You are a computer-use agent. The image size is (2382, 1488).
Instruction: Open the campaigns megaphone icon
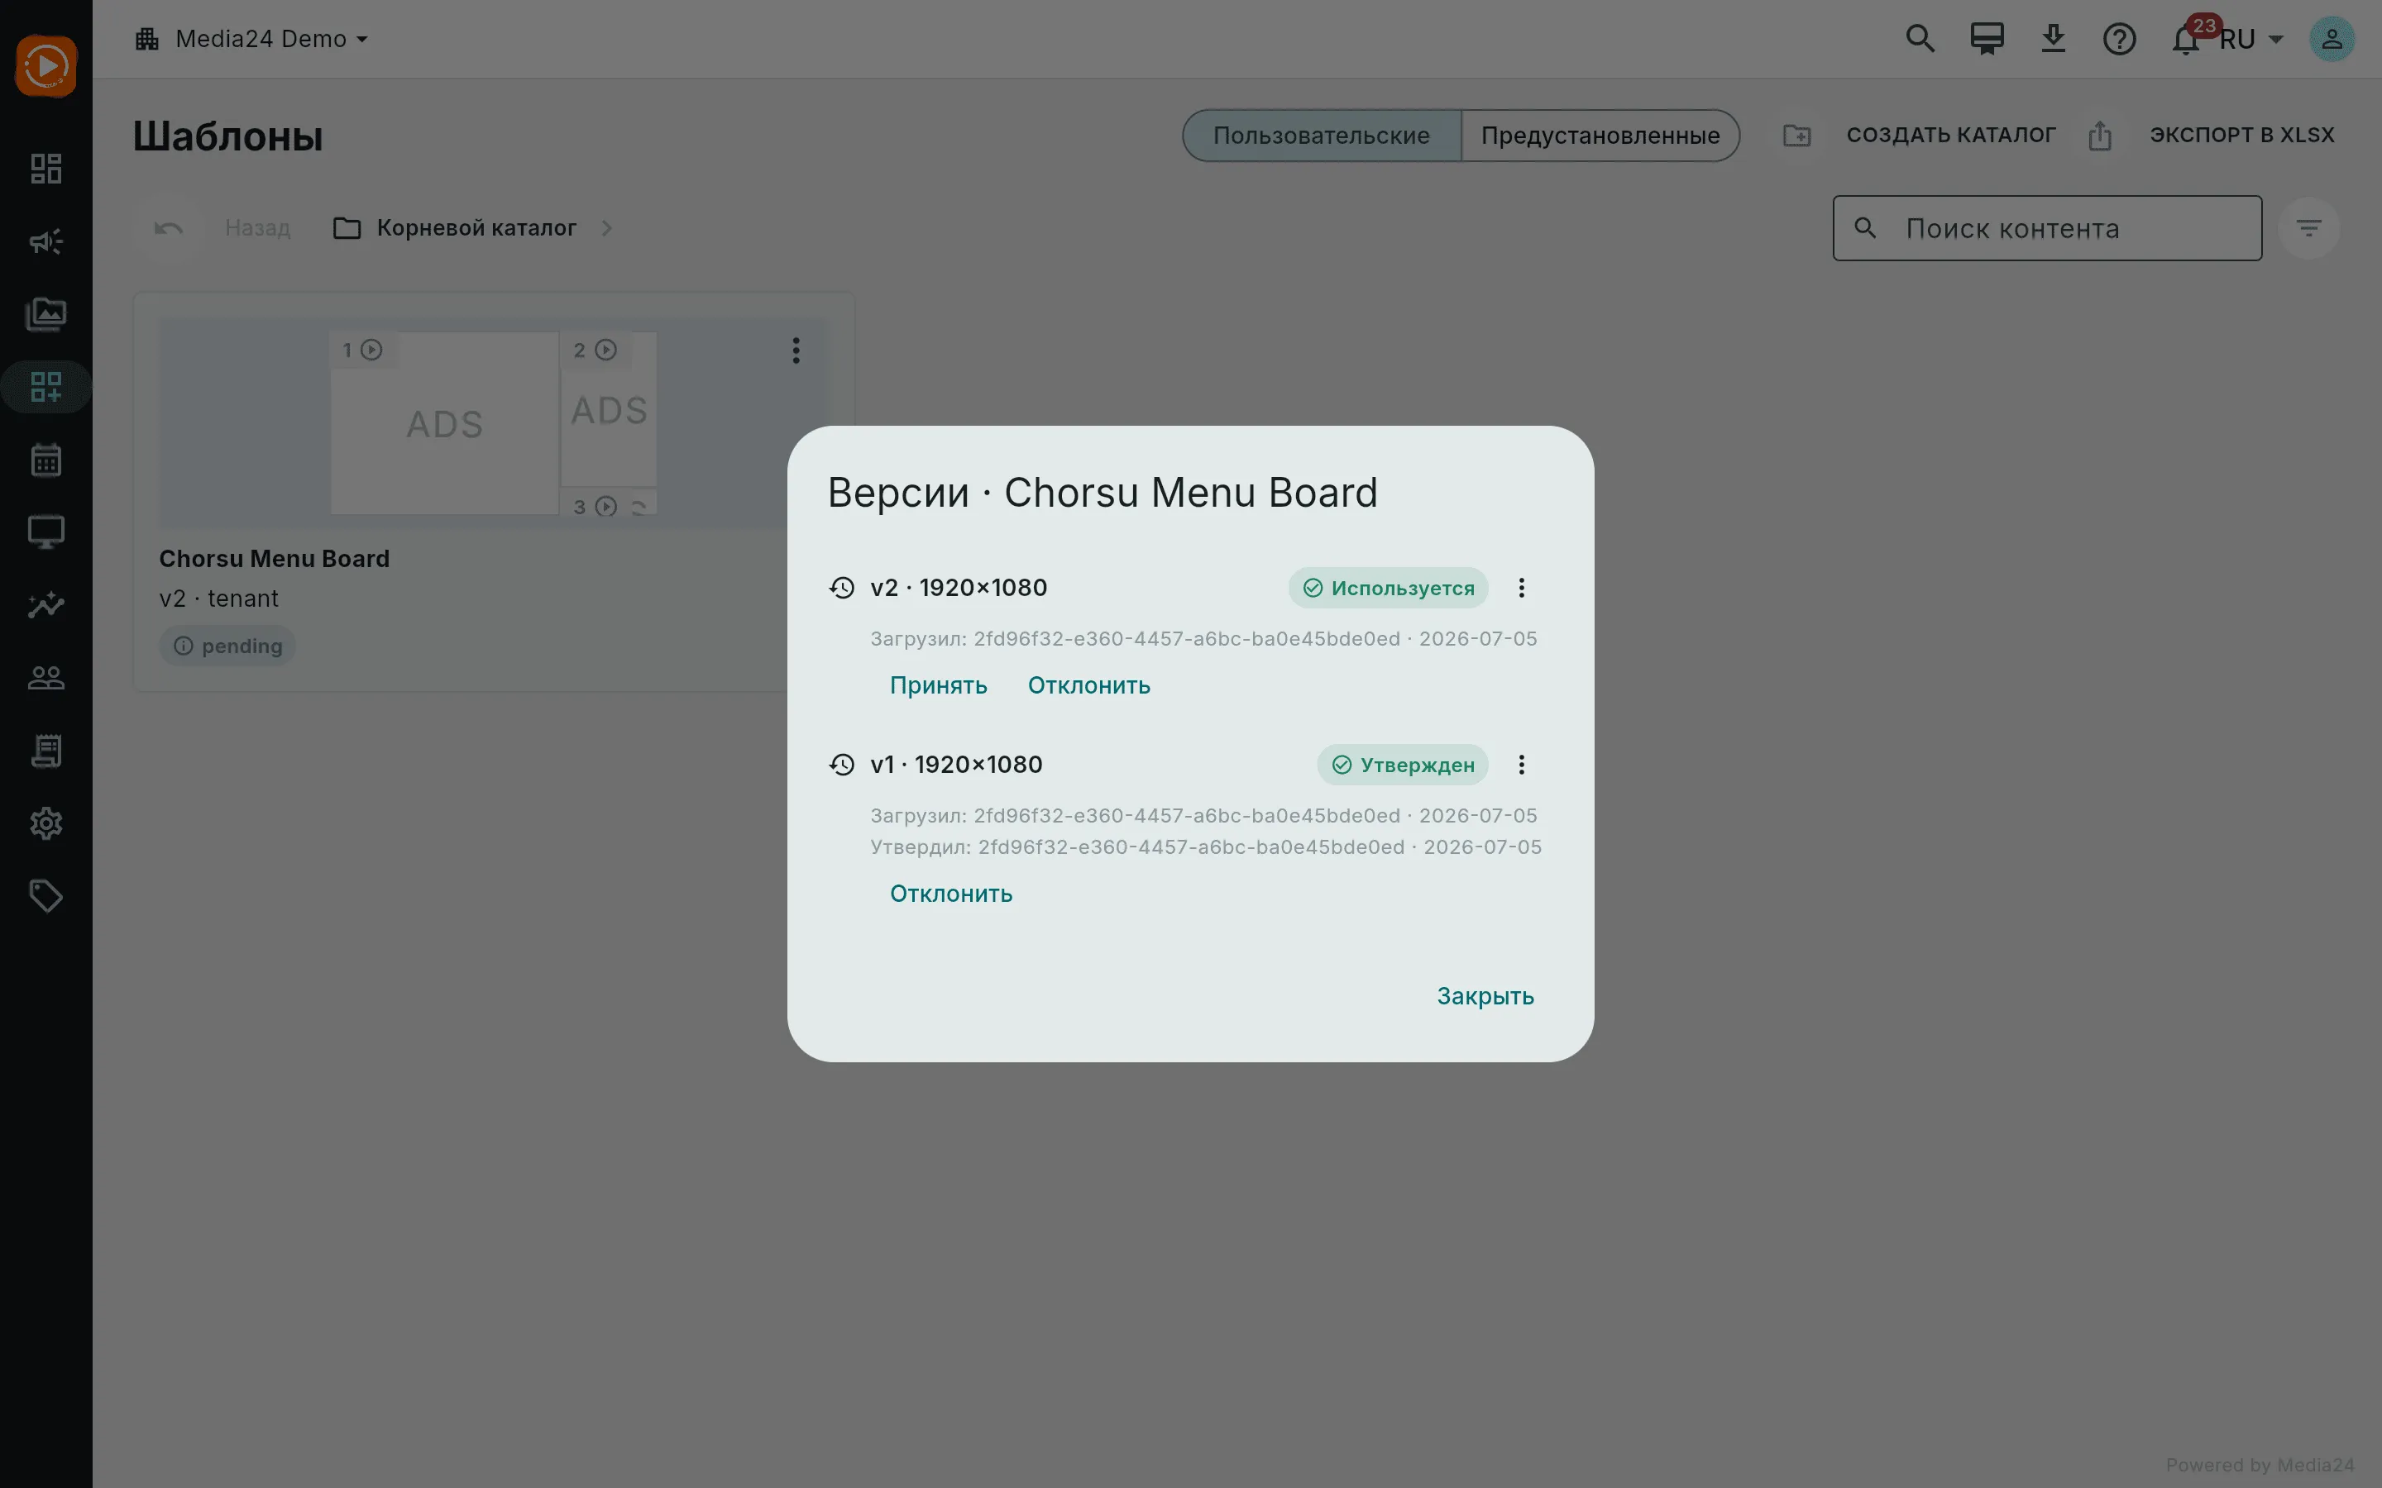(46, 241)
